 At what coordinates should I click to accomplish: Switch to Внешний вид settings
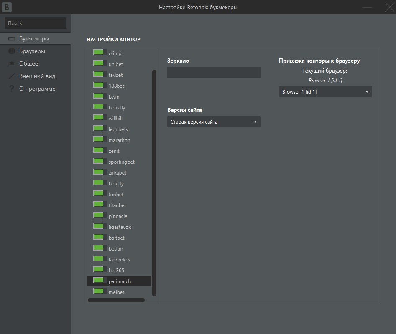point(36,76)
